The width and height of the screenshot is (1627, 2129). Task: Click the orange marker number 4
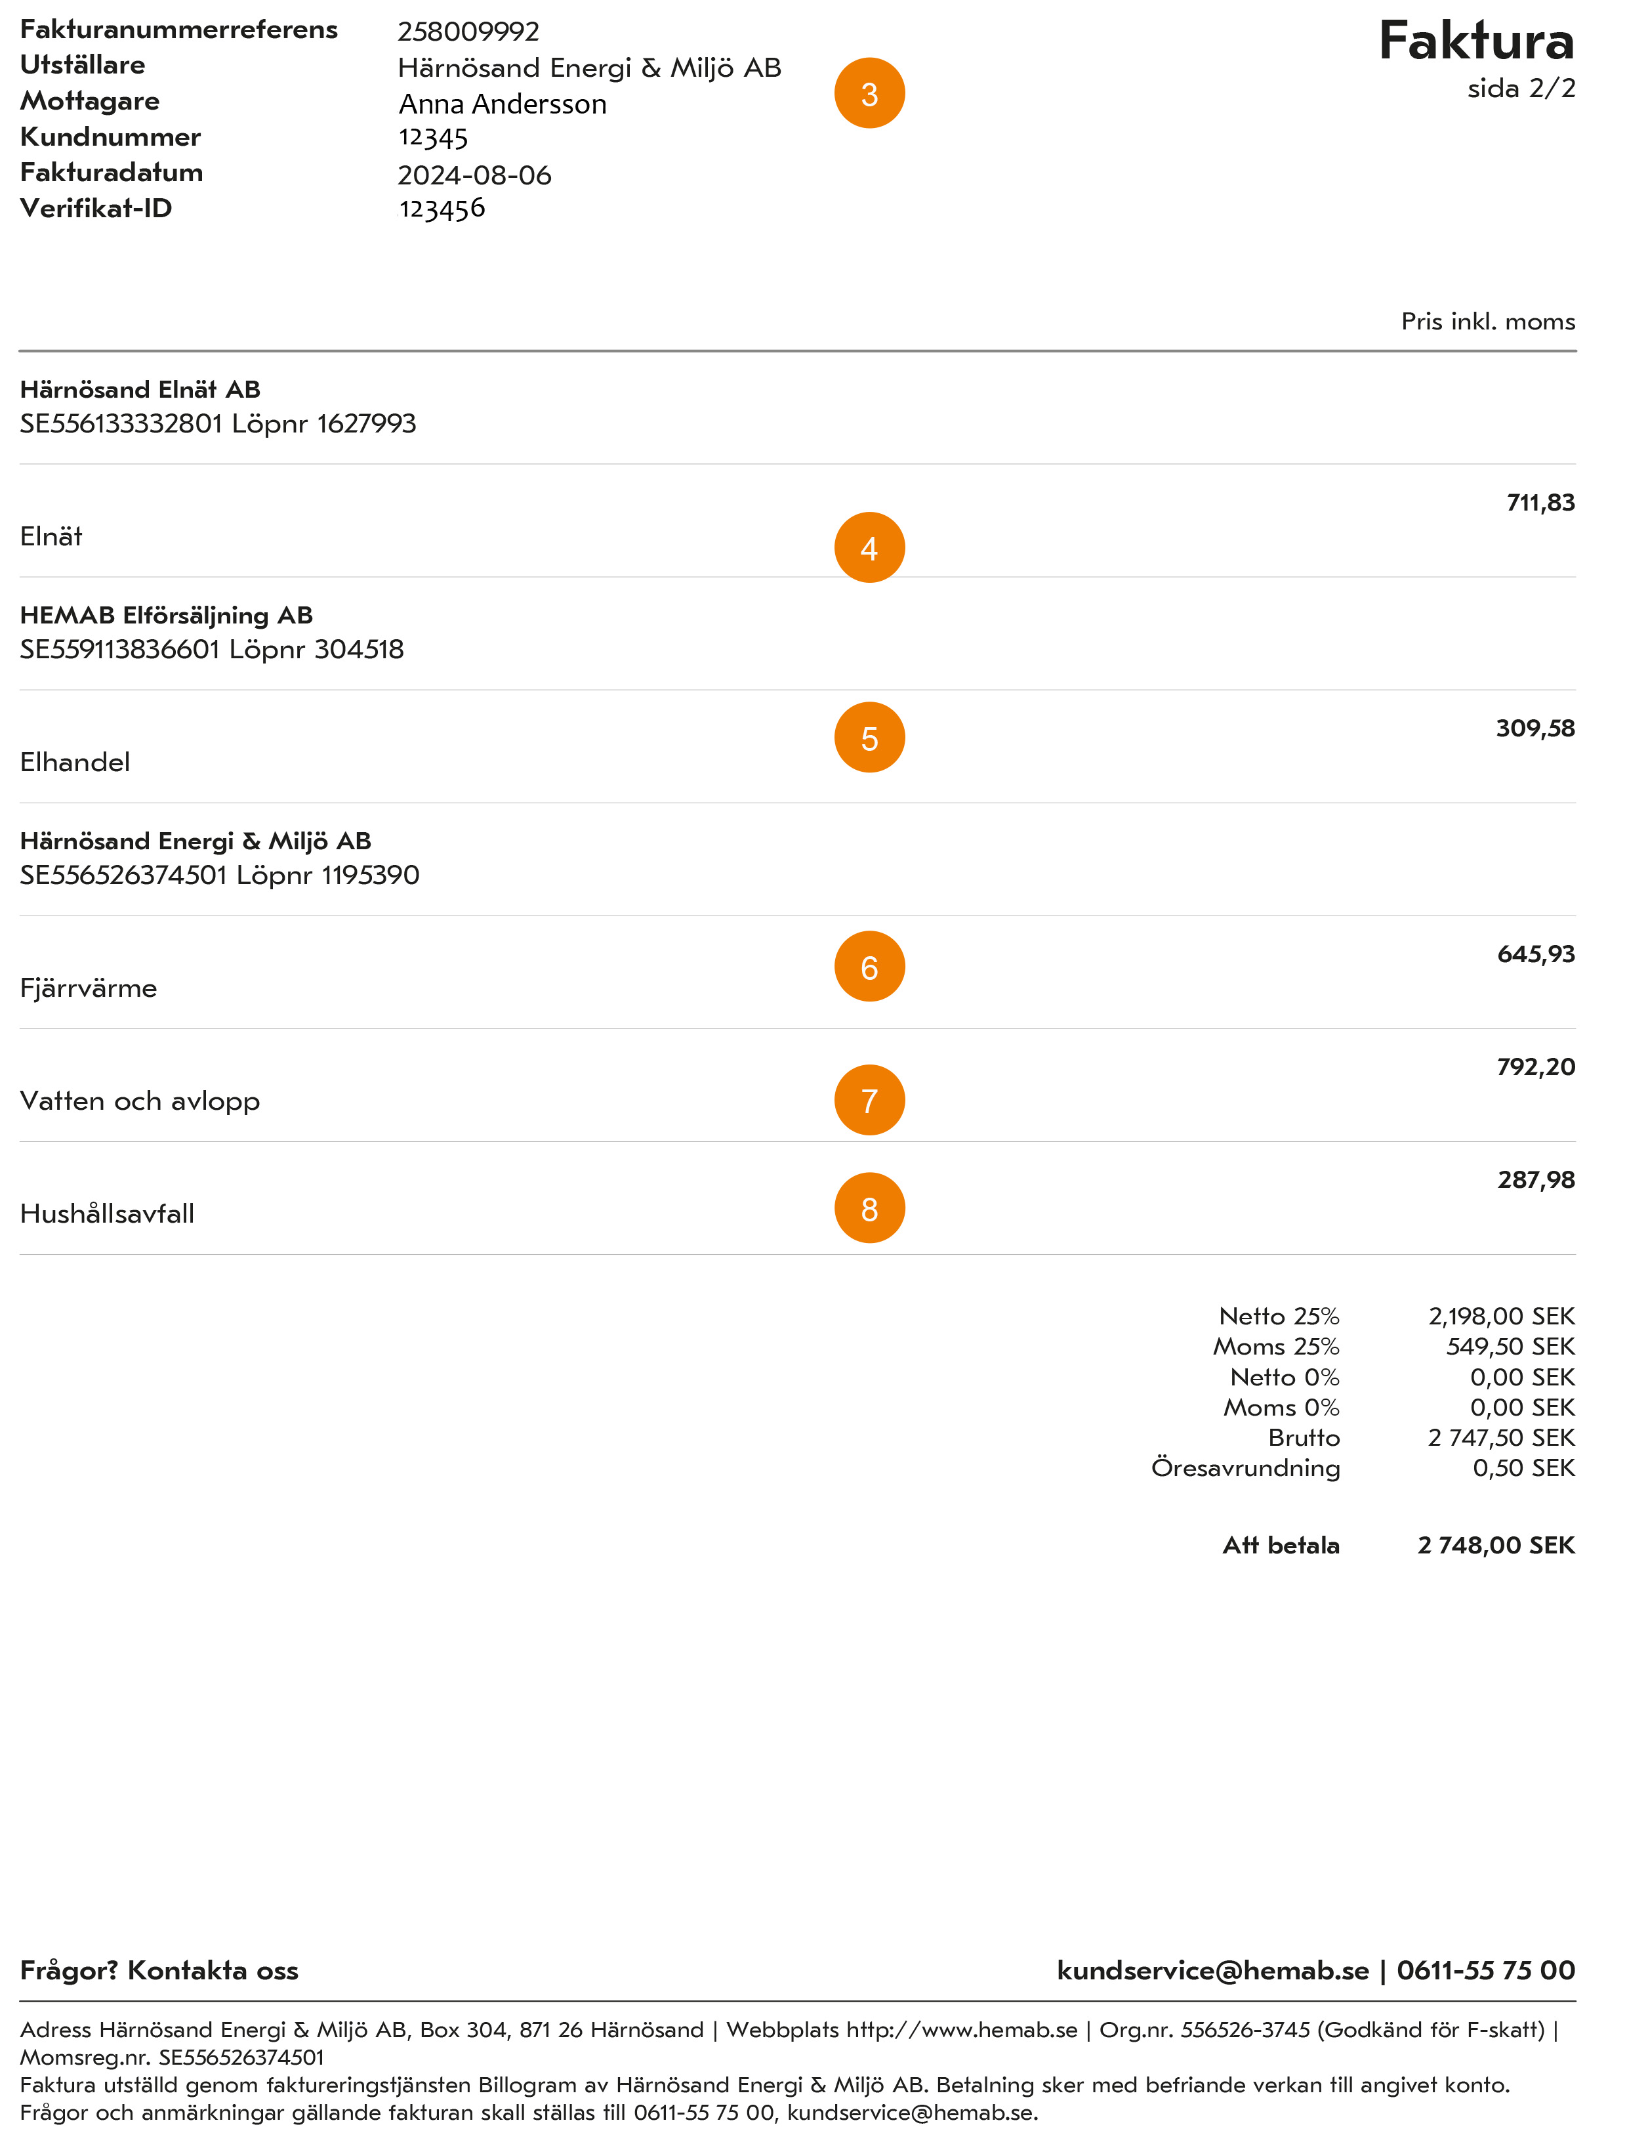tap(869, 547)
